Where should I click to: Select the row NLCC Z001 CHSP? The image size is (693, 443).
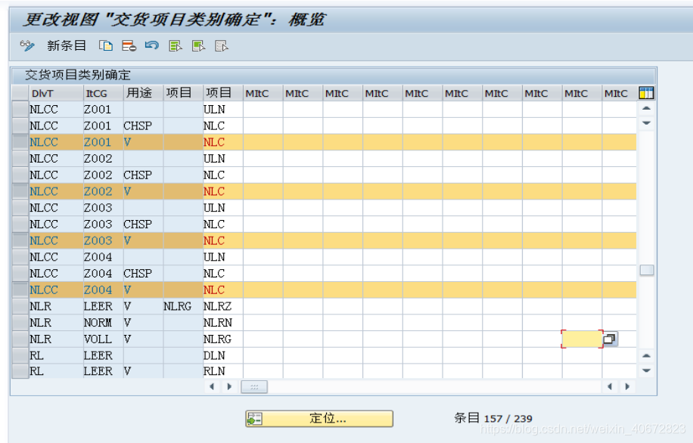click(20, 126)
